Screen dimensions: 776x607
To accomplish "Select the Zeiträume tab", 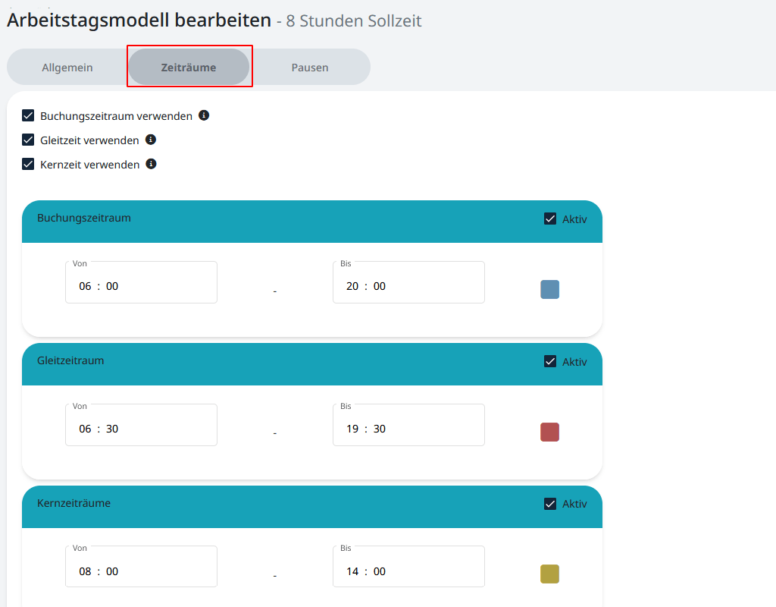I will click(189, 68).
